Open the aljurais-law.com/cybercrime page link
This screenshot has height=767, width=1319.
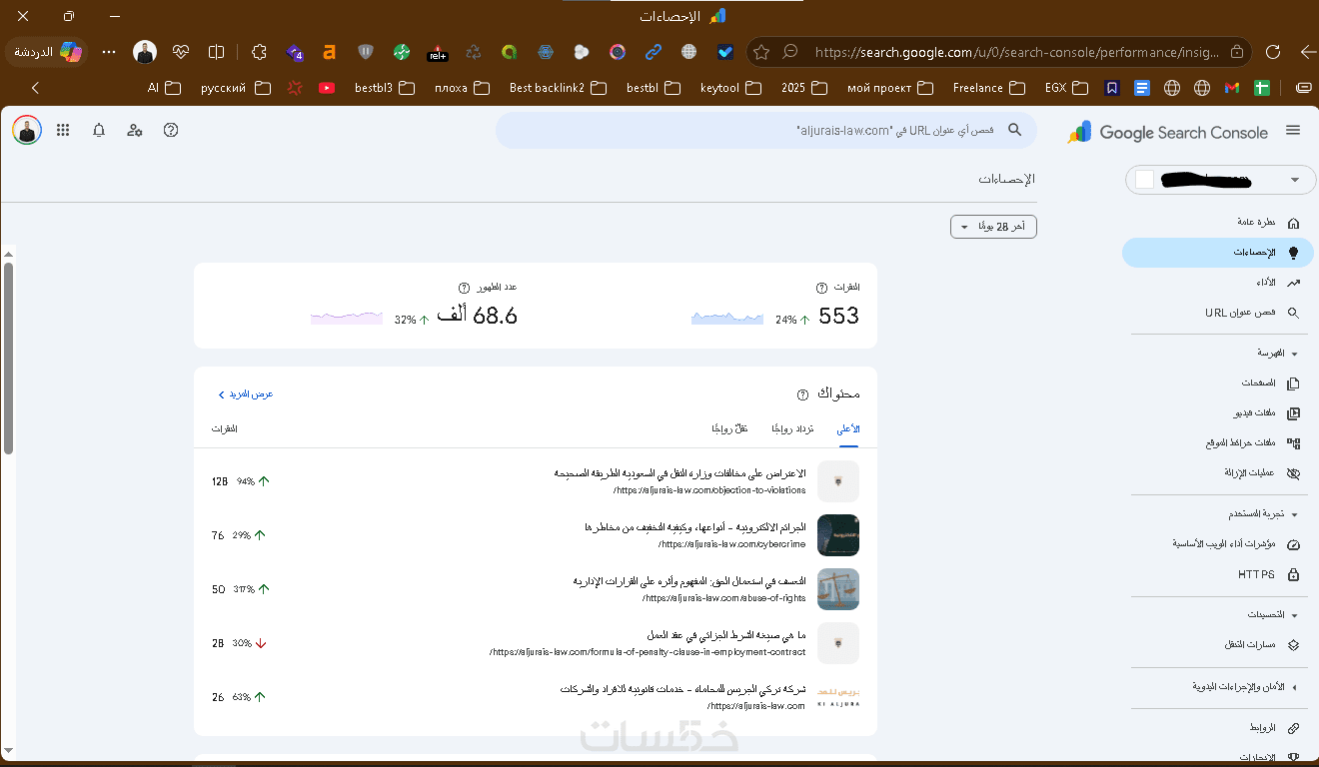pyautogui.click(x=731, y=544)
